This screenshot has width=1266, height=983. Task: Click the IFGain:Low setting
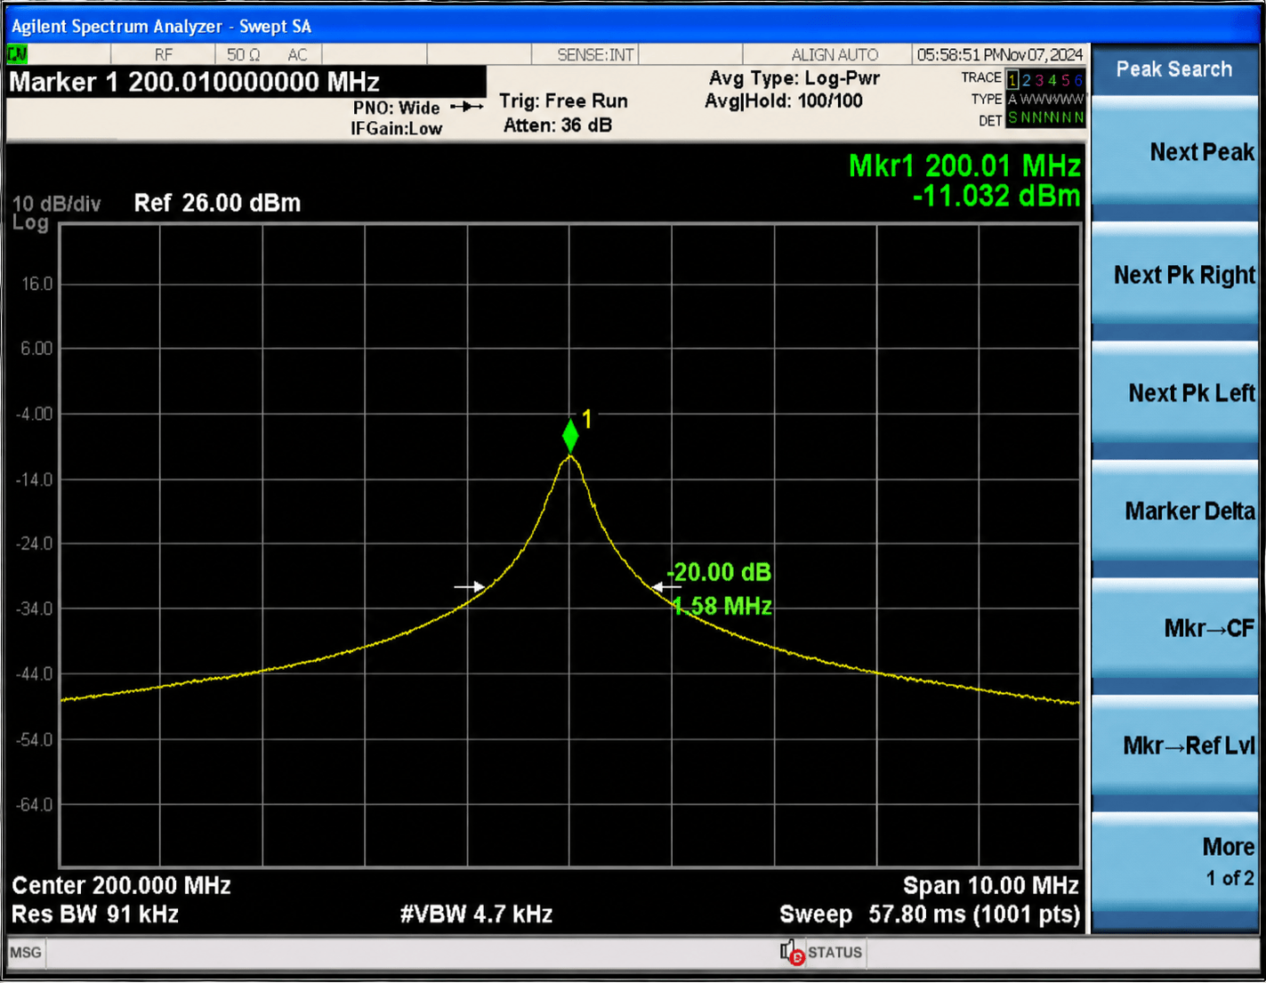(397, 129)
